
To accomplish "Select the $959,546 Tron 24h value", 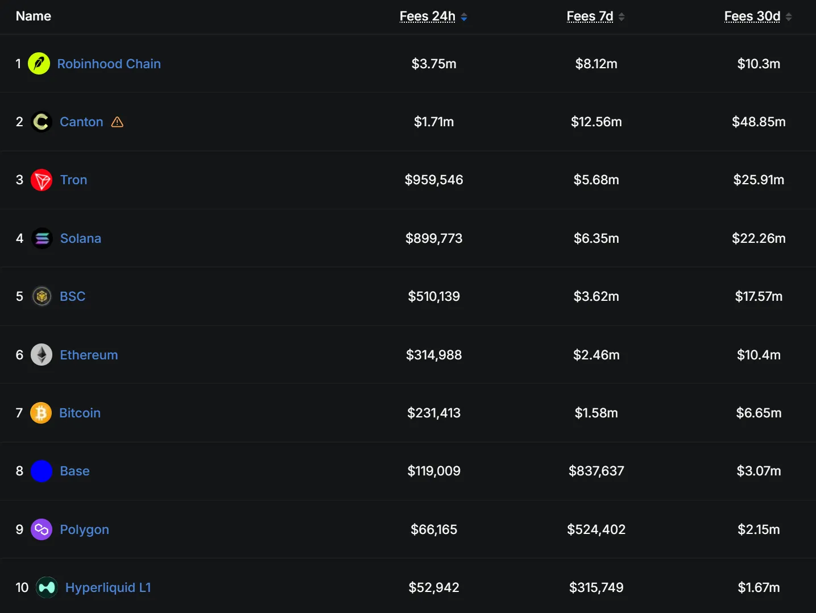I will pos(434,180).
